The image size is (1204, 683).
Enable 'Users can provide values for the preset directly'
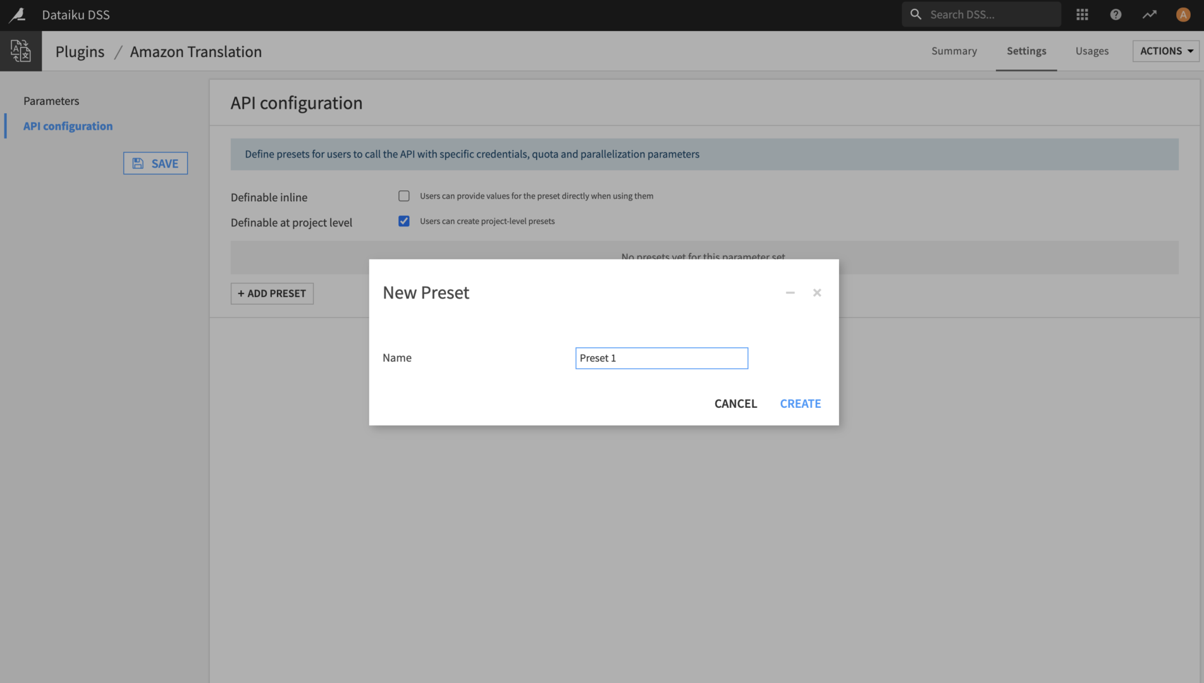[404, 195]
